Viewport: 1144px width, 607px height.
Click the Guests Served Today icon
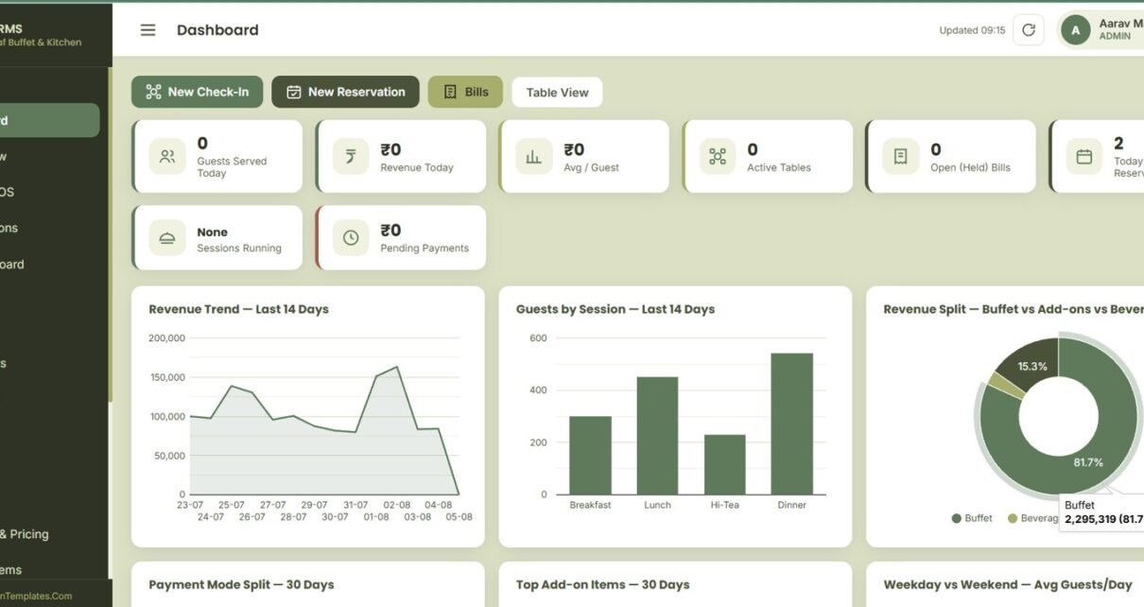click(x=167, y=157)
